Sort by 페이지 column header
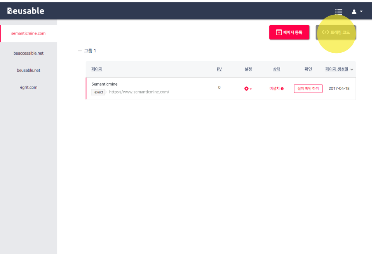This screenshot has height=254, width=373. (x=97, y=69)
